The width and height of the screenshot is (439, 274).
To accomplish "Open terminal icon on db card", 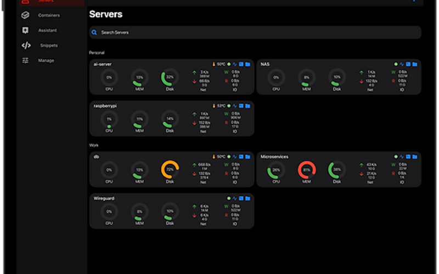I will pyautogui.click(x=241, y=157).
